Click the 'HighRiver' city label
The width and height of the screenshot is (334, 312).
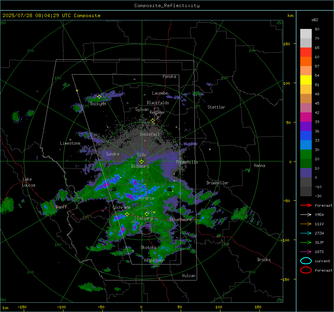point(154,260)
